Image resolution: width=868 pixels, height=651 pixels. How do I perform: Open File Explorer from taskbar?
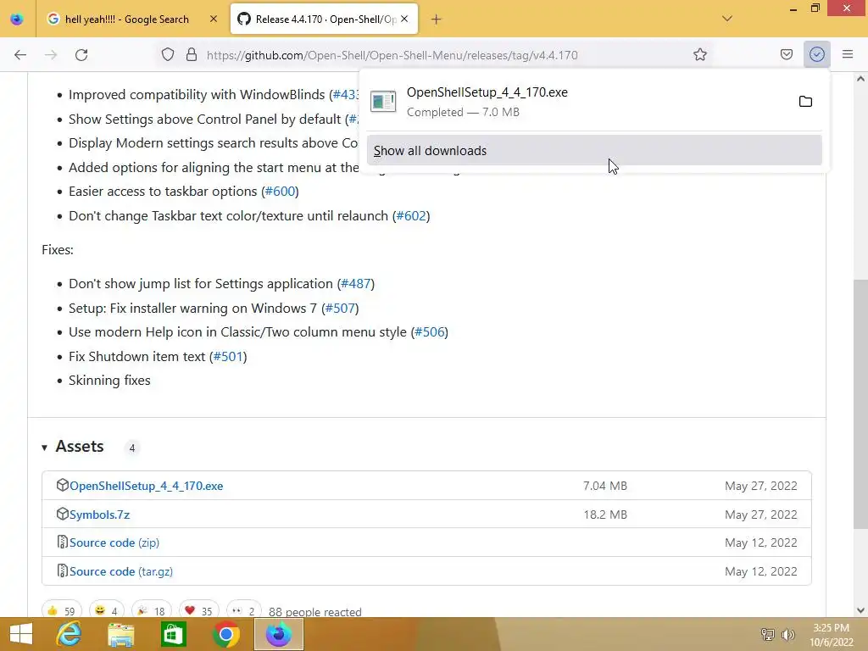(121, 634)
